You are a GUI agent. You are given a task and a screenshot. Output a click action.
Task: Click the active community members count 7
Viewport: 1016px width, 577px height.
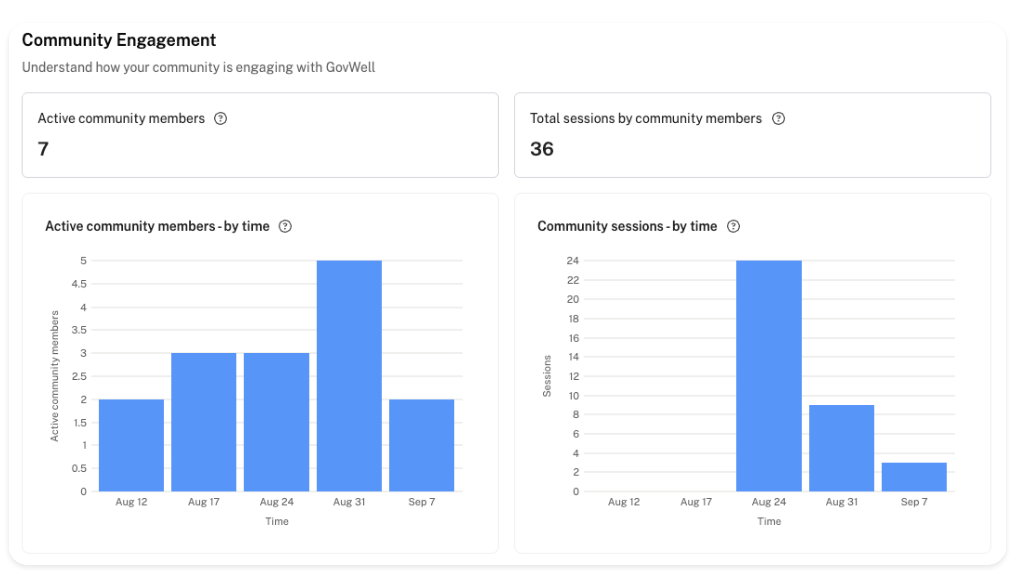coord(43,149)
